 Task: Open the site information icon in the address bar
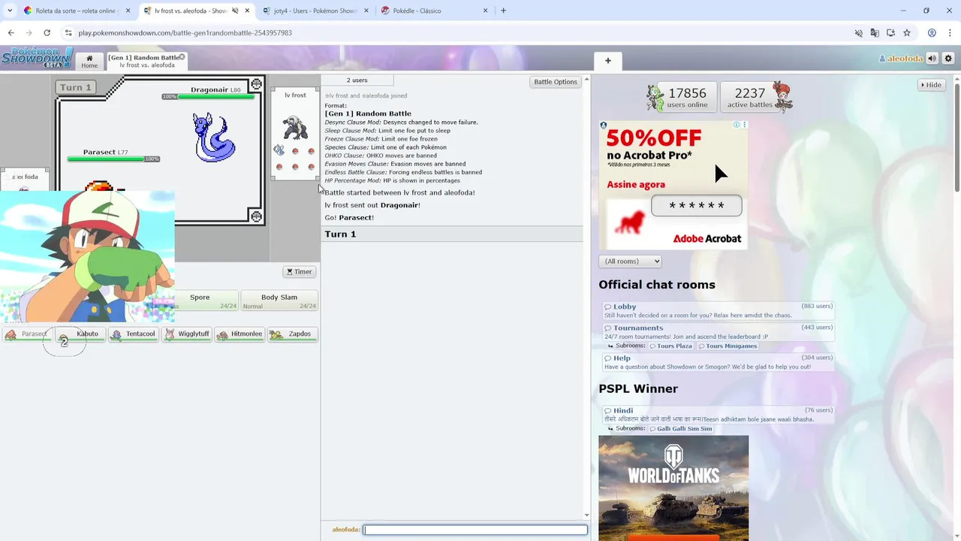pos(68,33)
